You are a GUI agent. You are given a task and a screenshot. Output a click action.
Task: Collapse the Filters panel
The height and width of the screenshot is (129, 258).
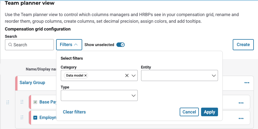69,45
